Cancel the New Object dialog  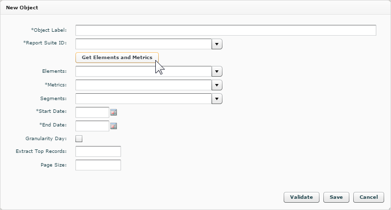pyautogui.click(x=368, y=197)
